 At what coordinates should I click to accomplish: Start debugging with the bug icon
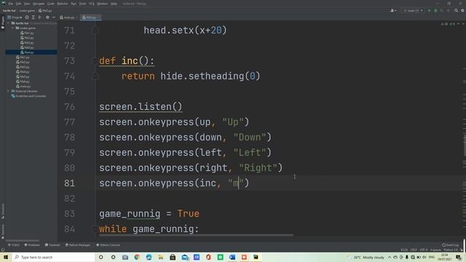[x=435, y=10]
